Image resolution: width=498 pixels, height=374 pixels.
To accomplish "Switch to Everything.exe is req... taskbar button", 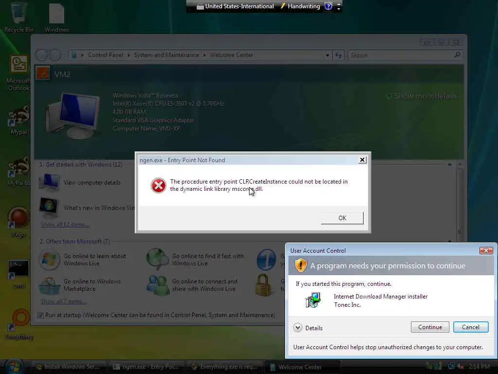I will click(225, 367).
